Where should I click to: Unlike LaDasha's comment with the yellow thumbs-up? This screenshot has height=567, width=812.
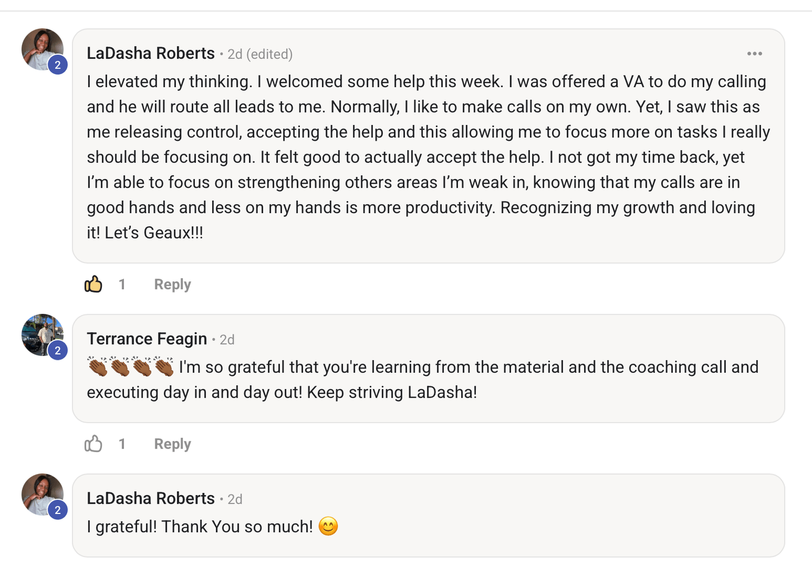click(93, 284)
